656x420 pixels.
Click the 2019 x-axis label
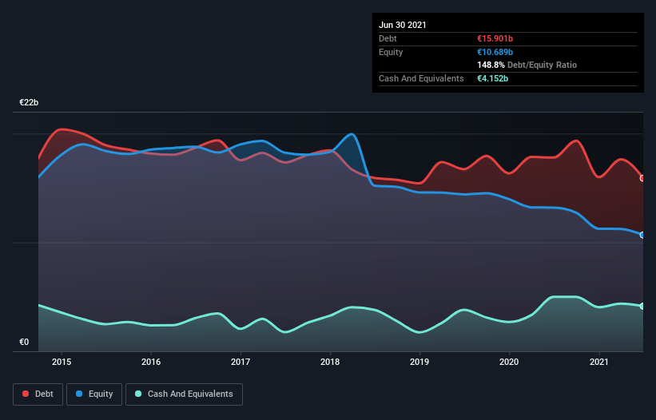coord(419,362)
